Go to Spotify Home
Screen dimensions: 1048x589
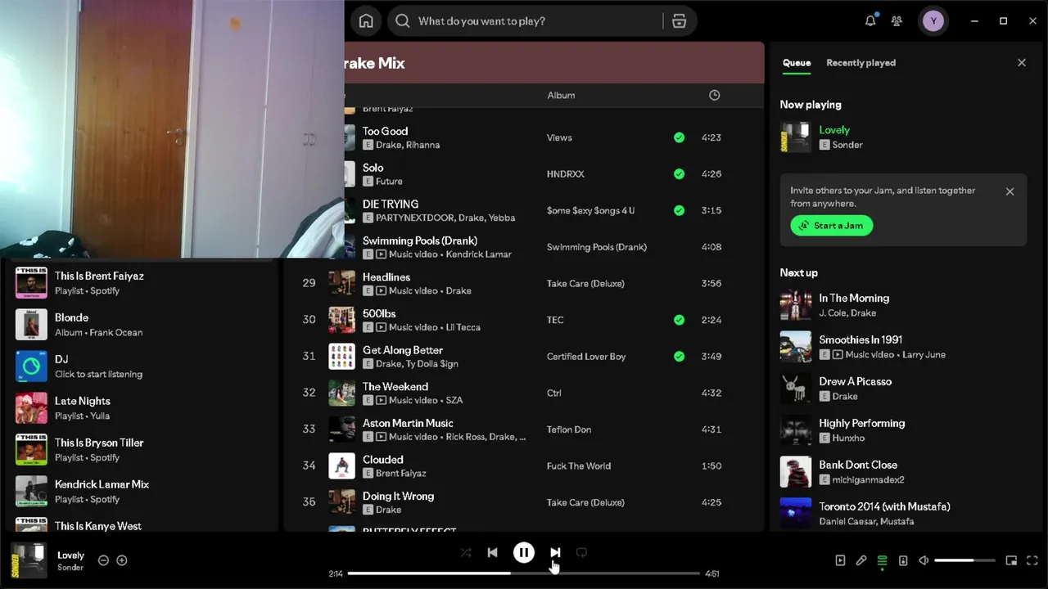tap(366, 21)
